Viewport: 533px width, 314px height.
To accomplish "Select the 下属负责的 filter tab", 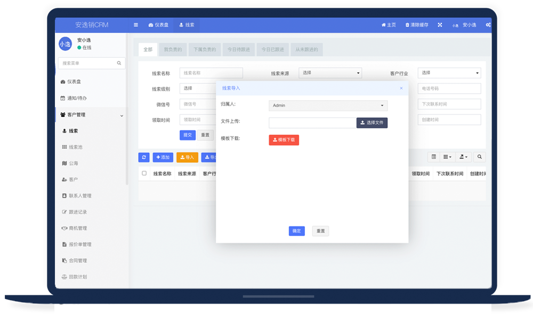I will pyautogui.click(x=205, y=49).
